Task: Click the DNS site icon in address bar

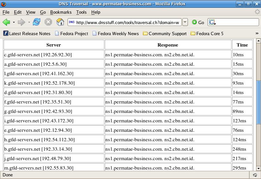Action: [x=72, y=22]
